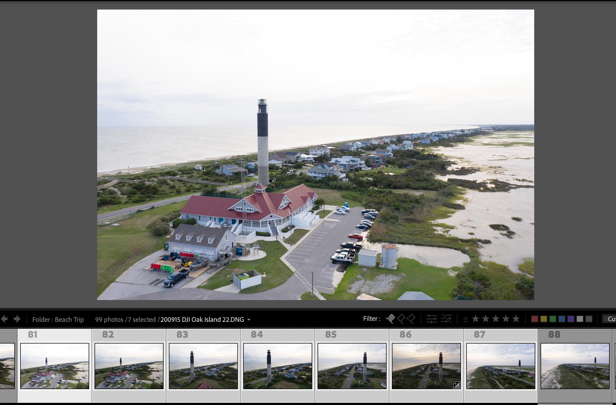Screen dimensions: 616x405
Task: Go forward with the right navigation arrow
Action: (x=16, y=319)
